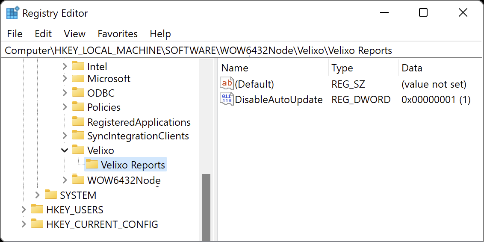Viewport: 484px width, 242px height.
Task: Select the SYSTEM key label
Action: [x=78, y=195]
